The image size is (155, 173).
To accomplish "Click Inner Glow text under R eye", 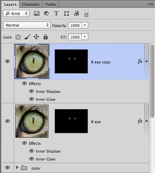I will [46, 159].
